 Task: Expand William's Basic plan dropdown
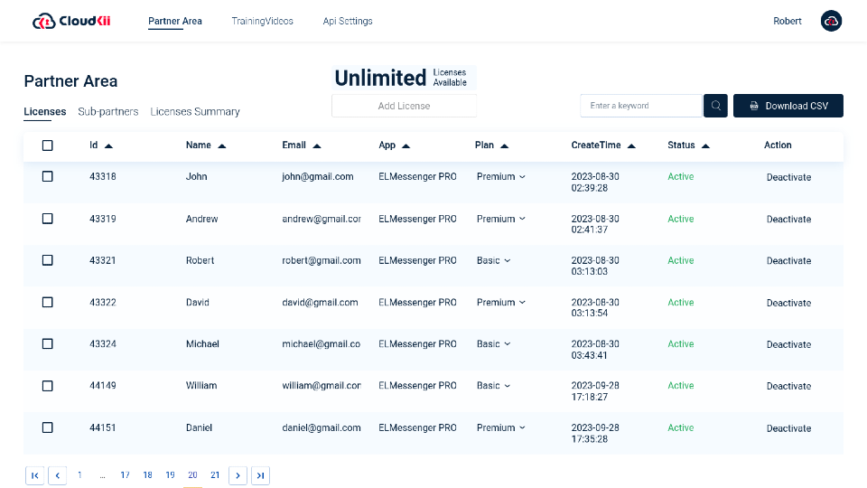(x=493, y=386)
